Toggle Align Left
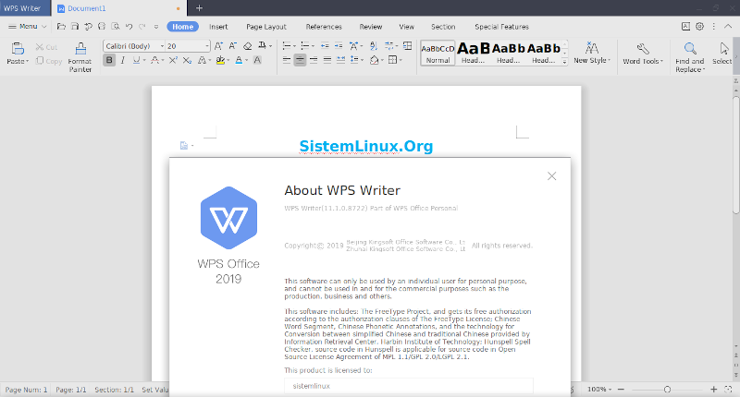740x397 pixels. [287, 60]
